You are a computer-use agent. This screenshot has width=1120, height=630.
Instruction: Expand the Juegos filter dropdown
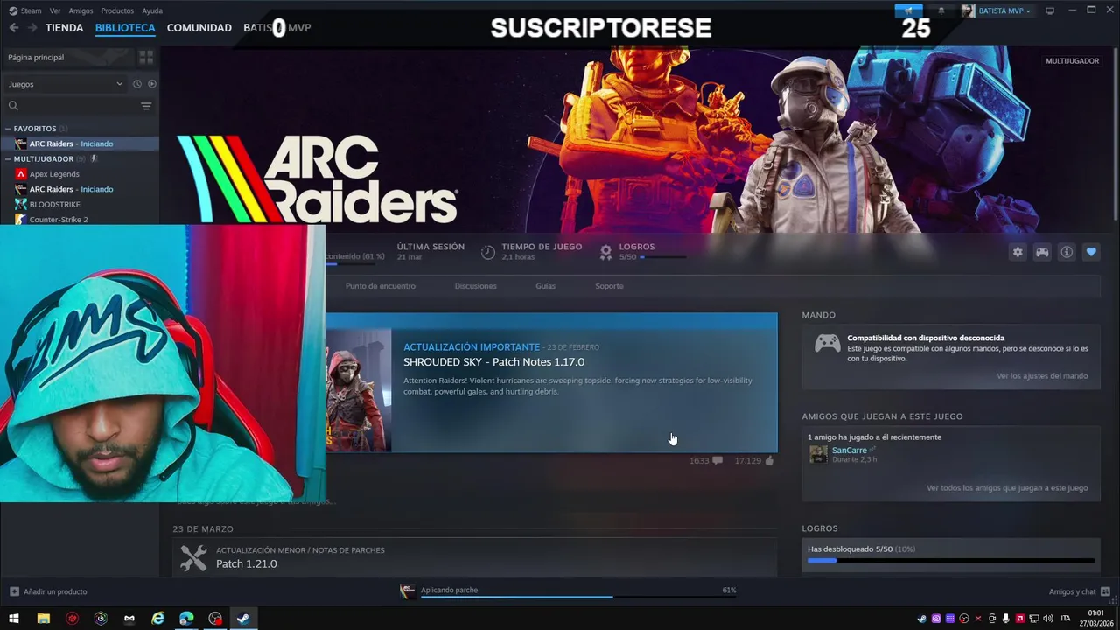(66, 84)
